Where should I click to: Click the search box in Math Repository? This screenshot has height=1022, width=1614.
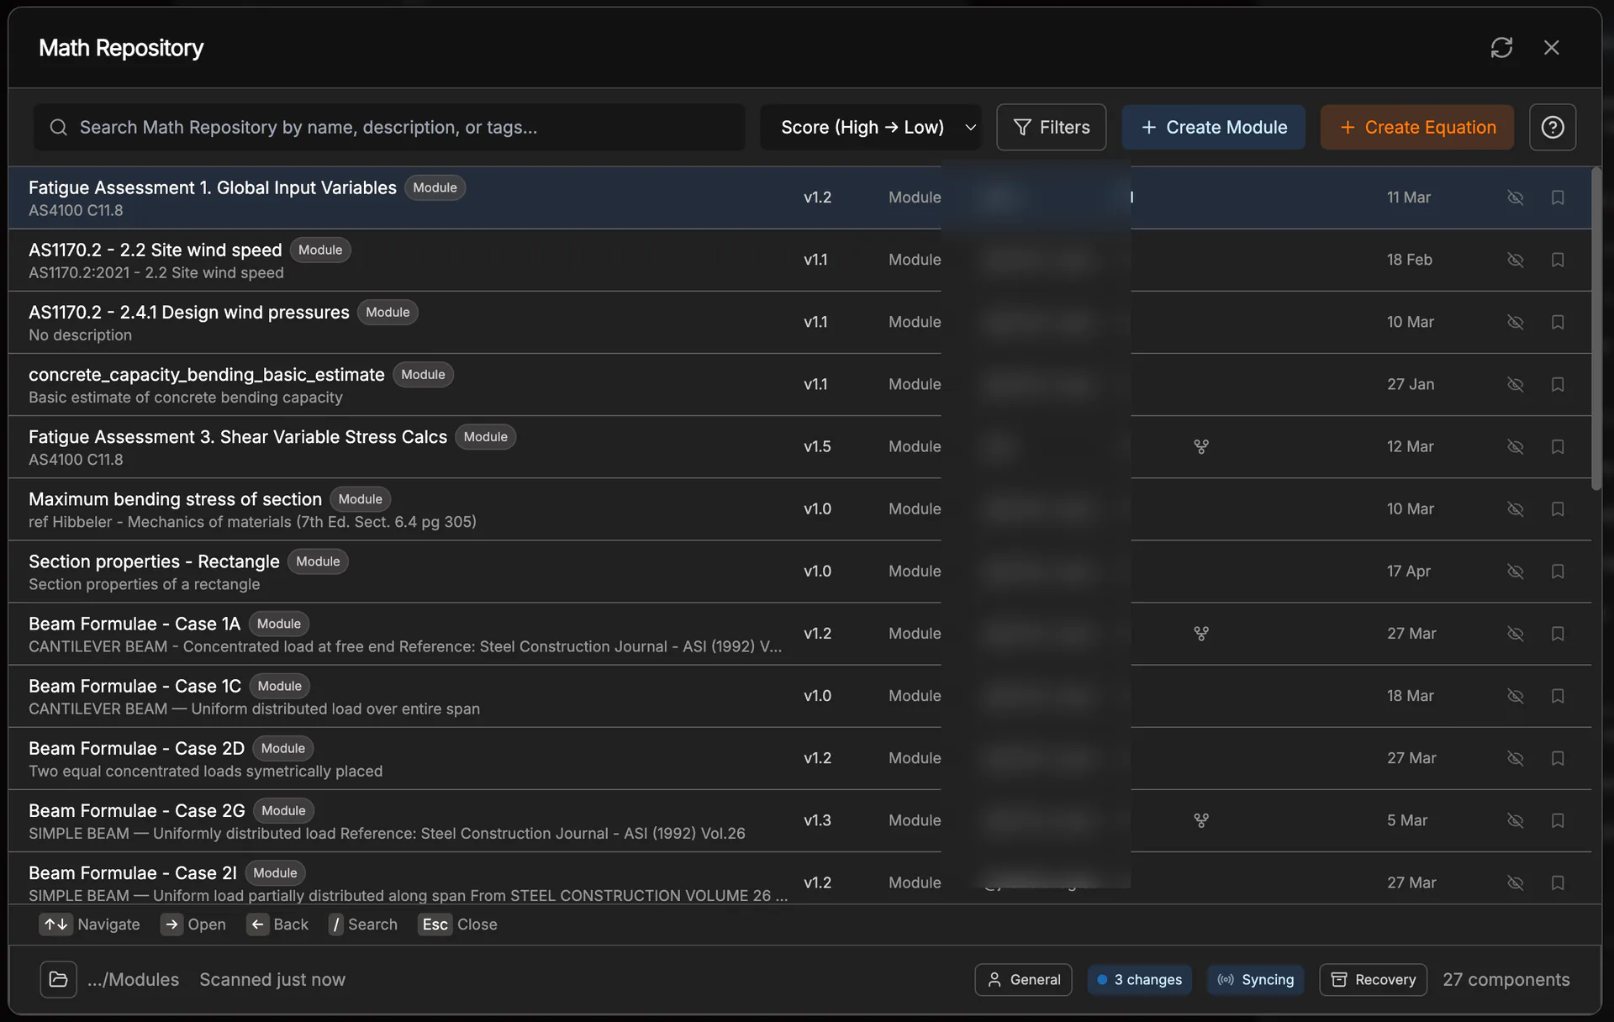click(389, 127)
